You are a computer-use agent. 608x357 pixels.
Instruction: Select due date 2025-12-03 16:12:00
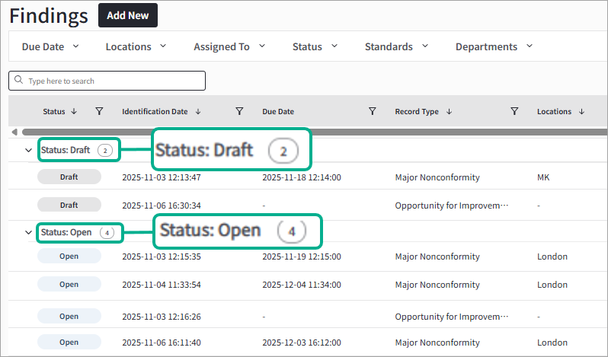click(302, 343)
